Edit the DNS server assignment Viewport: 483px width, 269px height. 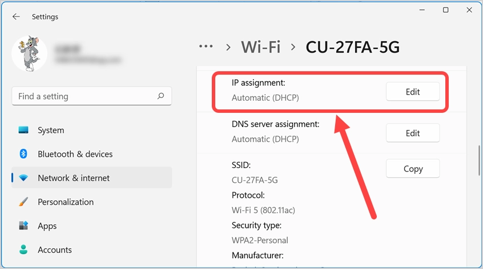pos(413,133)
